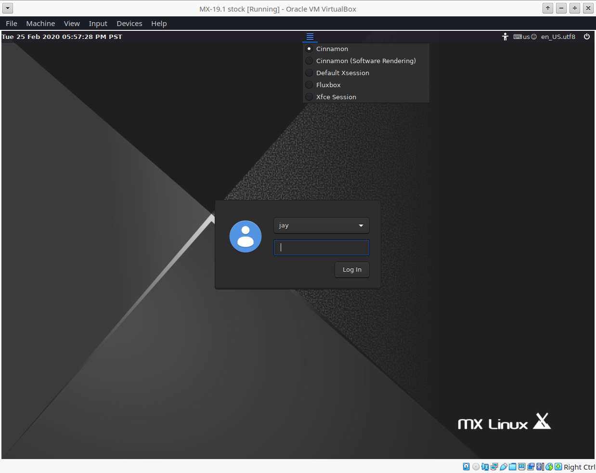Open the VirtualBox window menu arrow
The width and height of the screenshot is (596, 473).
[x=8, y=8]
